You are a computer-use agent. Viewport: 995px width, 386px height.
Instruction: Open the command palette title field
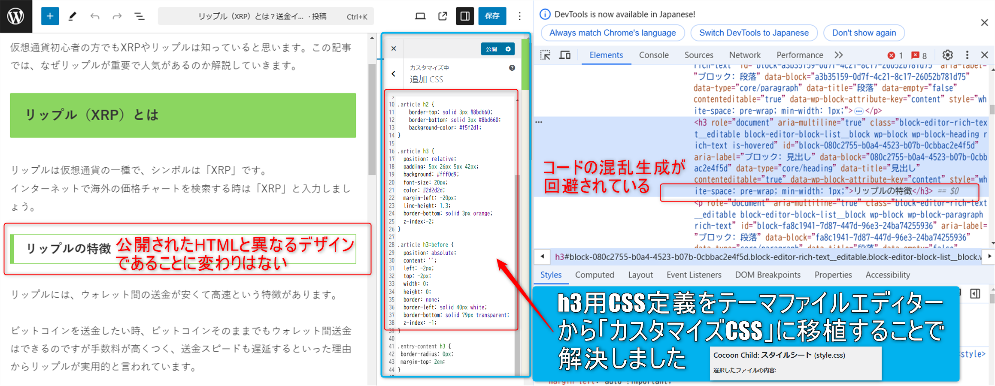[266, 16]
